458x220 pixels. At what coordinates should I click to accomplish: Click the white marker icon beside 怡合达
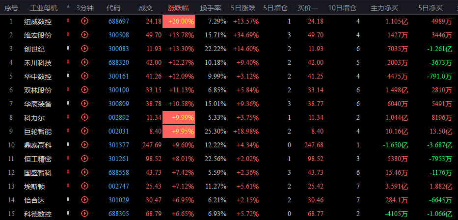[68, 199]
